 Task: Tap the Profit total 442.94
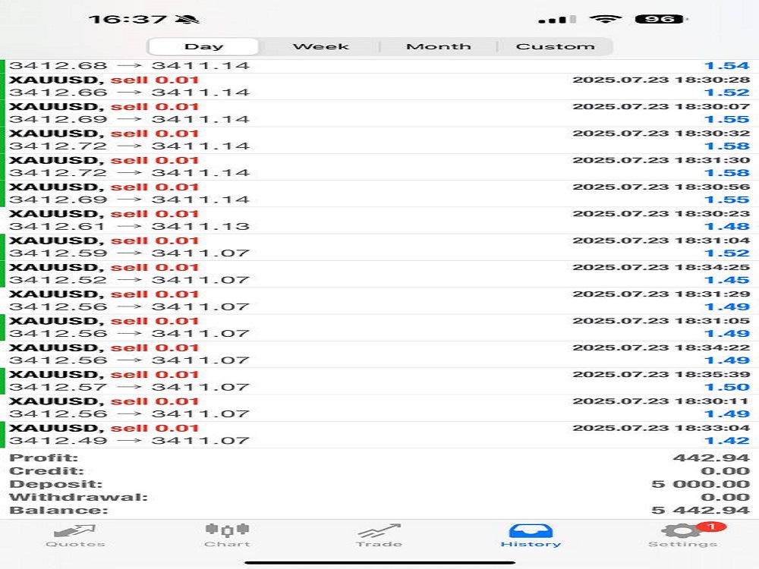tap(711, 457)
